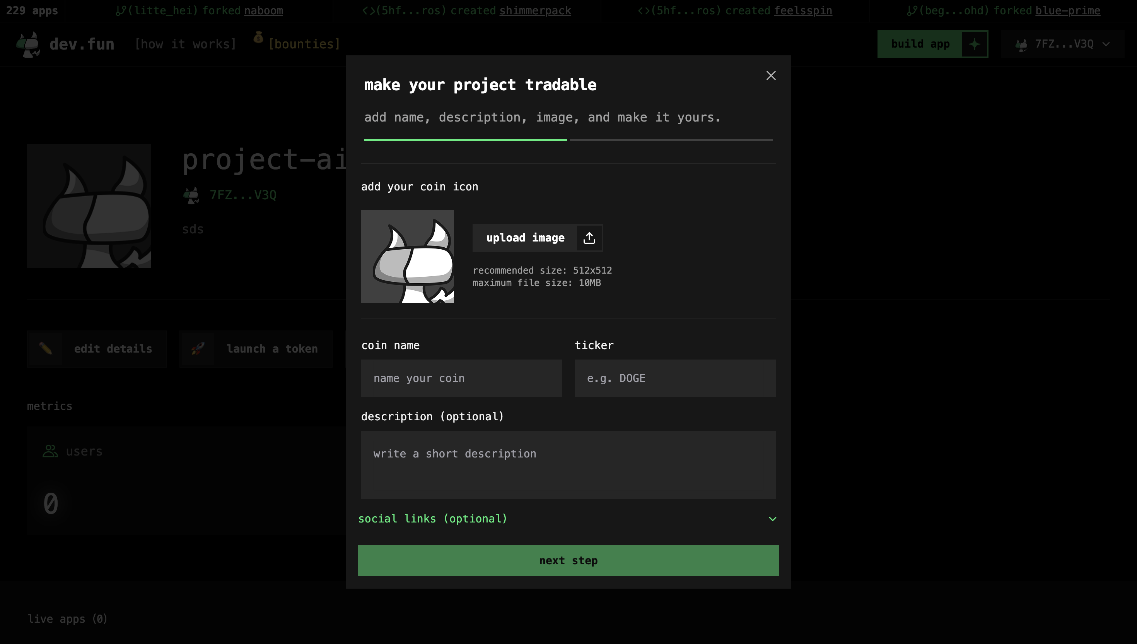
Task: Click the rocket icon on launch a token
Action: (x=198, y=349)
